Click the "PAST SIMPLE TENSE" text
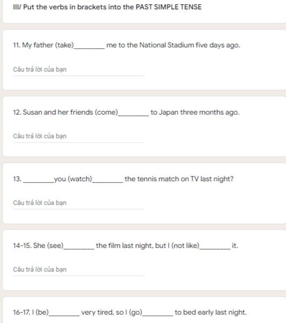The height and width of the screenshot is (323, 286). (168, 7)
